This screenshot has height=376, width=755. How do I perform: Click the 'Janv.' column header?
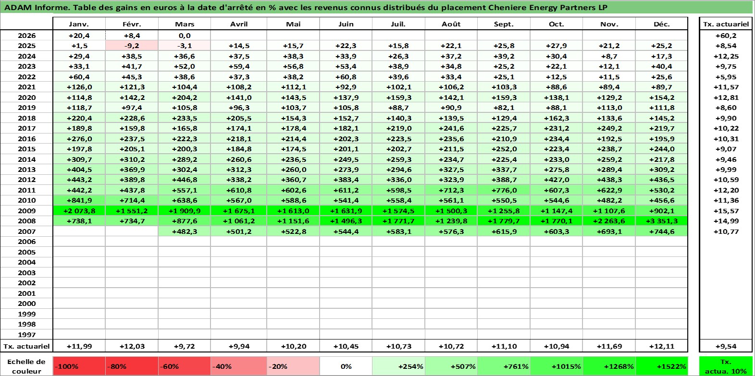[x=79, y=24]
